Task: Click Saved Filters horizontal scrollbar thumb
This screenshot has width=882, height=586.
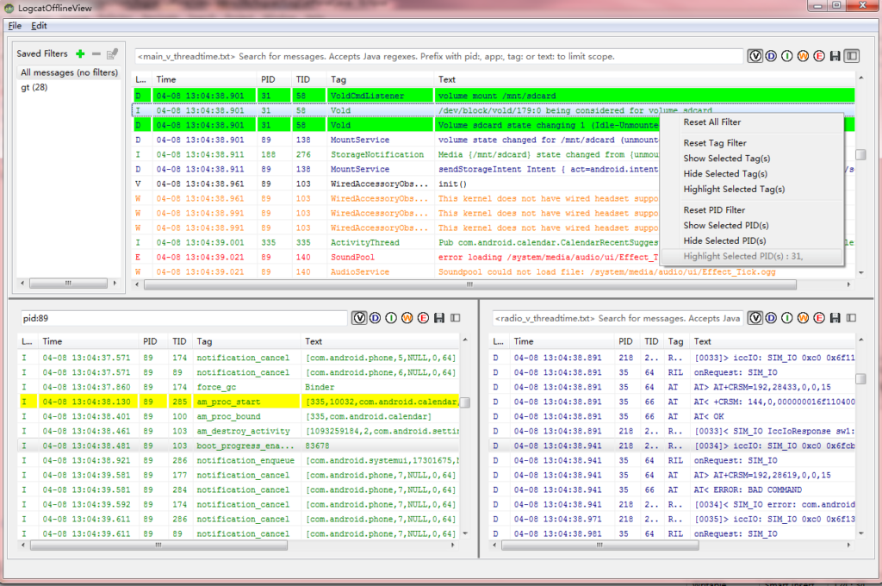Action: (68, 284)
